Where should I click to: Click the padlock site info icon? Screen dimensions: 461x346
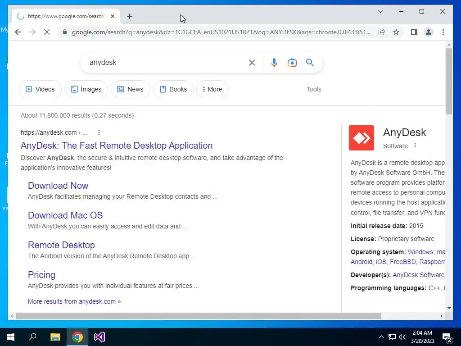[x=65, y=32]
